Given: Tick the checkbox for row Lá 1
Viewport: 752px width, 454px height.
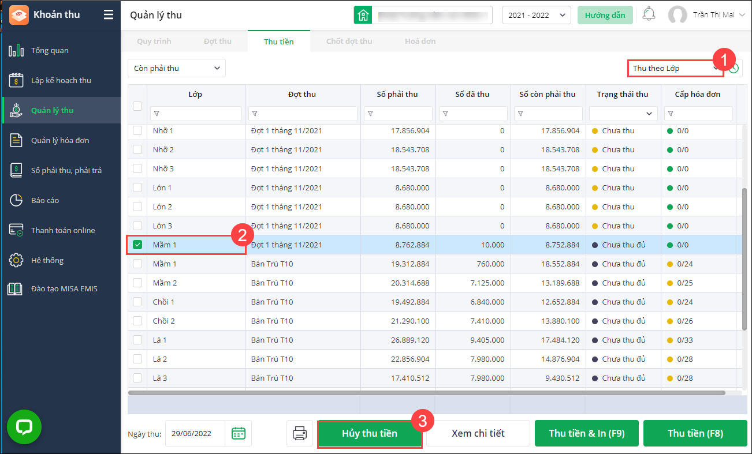Looking at the screenshot, I should [137, 340].
